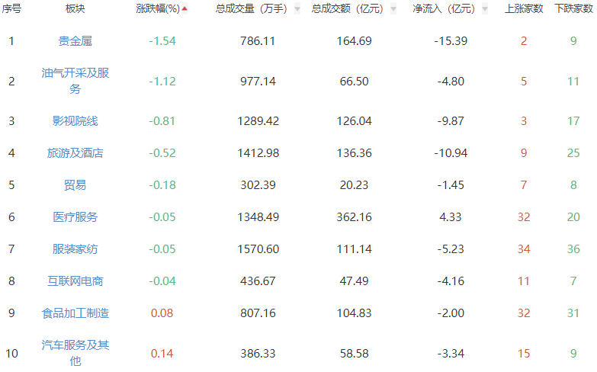
Task: Open the 贵金属 sector link
Action: coord(75,40)
